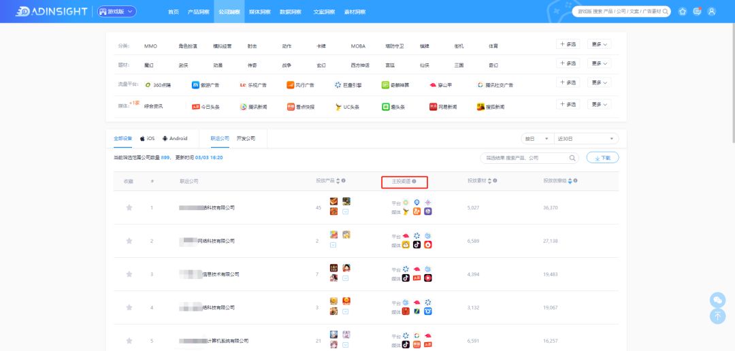Viewport: 735px width, 351px height.
Task: Open the messages icon with red dot
Action: 697,12
